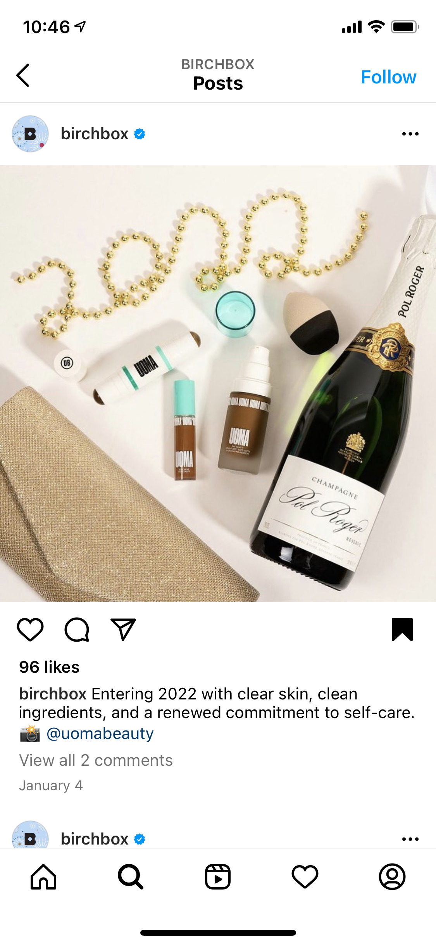View the 96 likes list
The height and width of the screenshot is (945, 436).
(49, 667)
